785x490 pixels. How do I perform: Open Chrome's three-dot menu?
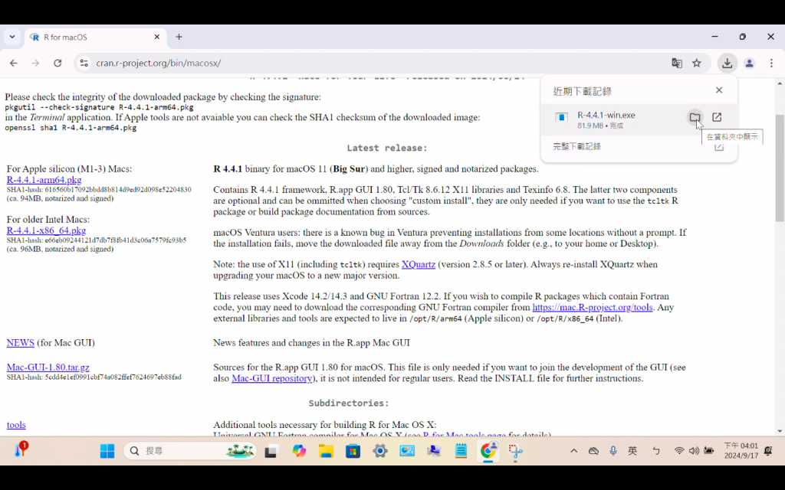click(771, 63)
